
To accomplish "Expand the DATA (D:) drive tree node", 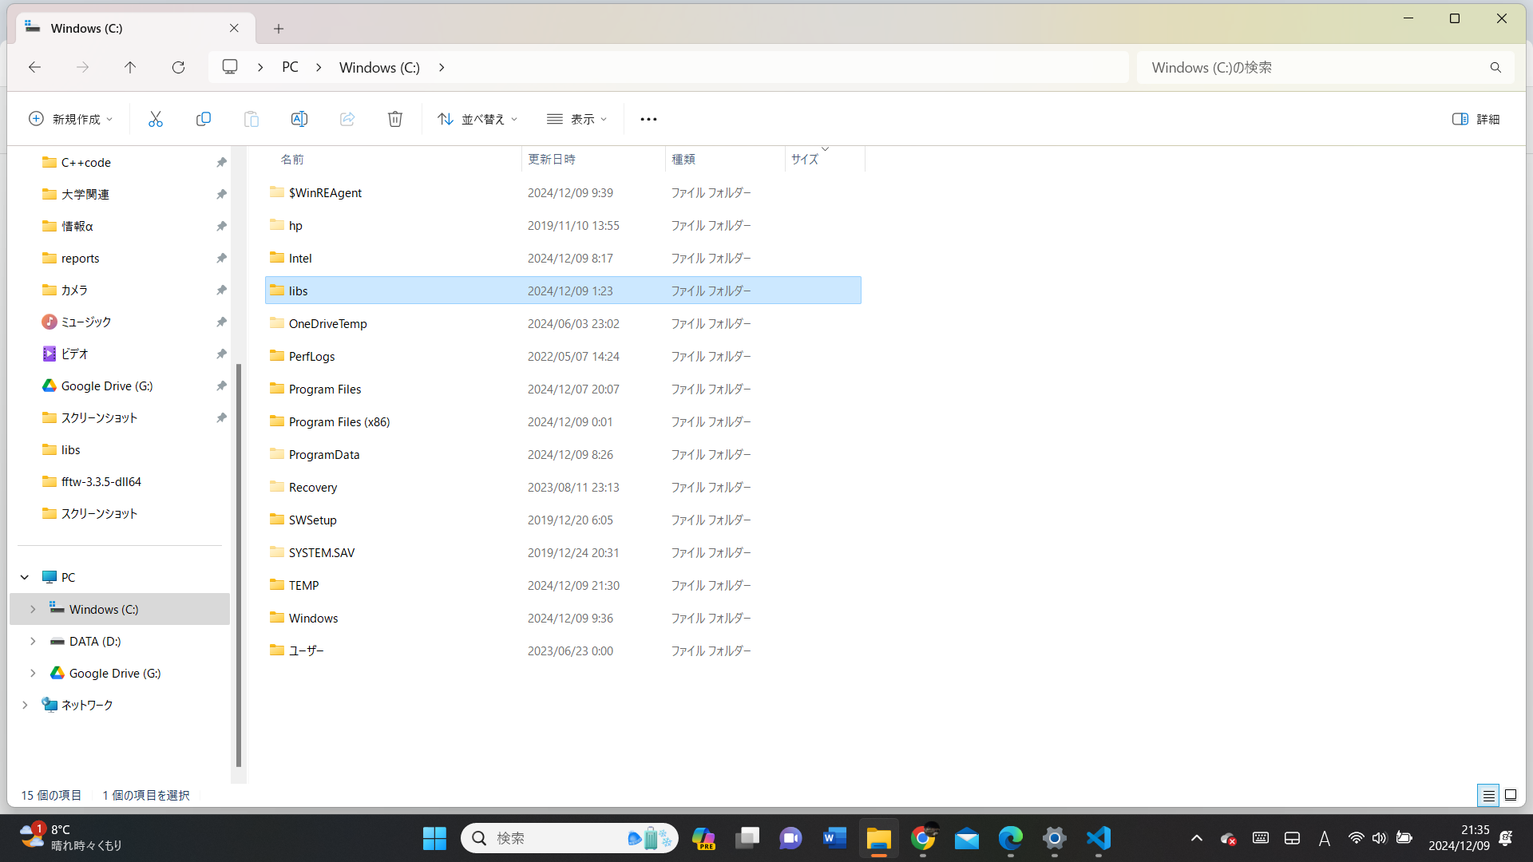I will click(33, 641).
